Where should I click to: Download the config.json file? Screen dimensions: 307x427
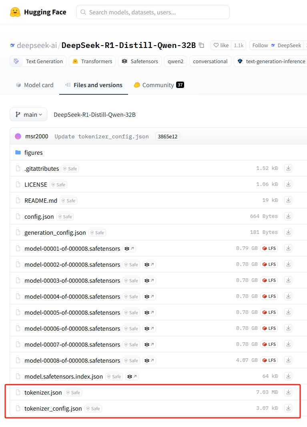pos(288,216)
